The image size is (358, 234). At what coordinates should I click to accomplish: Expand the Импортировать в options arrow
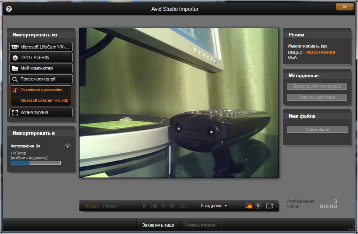tap(67, 147)
